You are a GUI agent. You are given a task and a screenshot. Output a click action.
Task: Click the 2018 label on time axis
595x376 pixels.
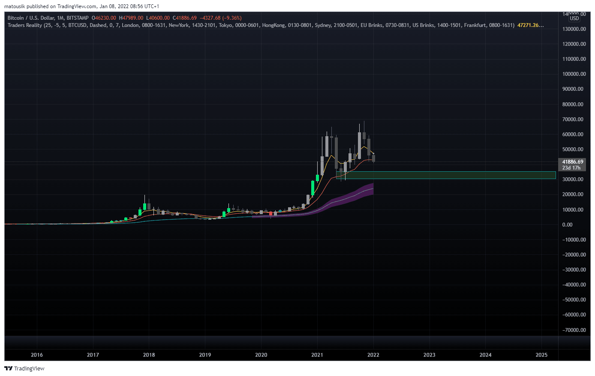pos(149,355)
